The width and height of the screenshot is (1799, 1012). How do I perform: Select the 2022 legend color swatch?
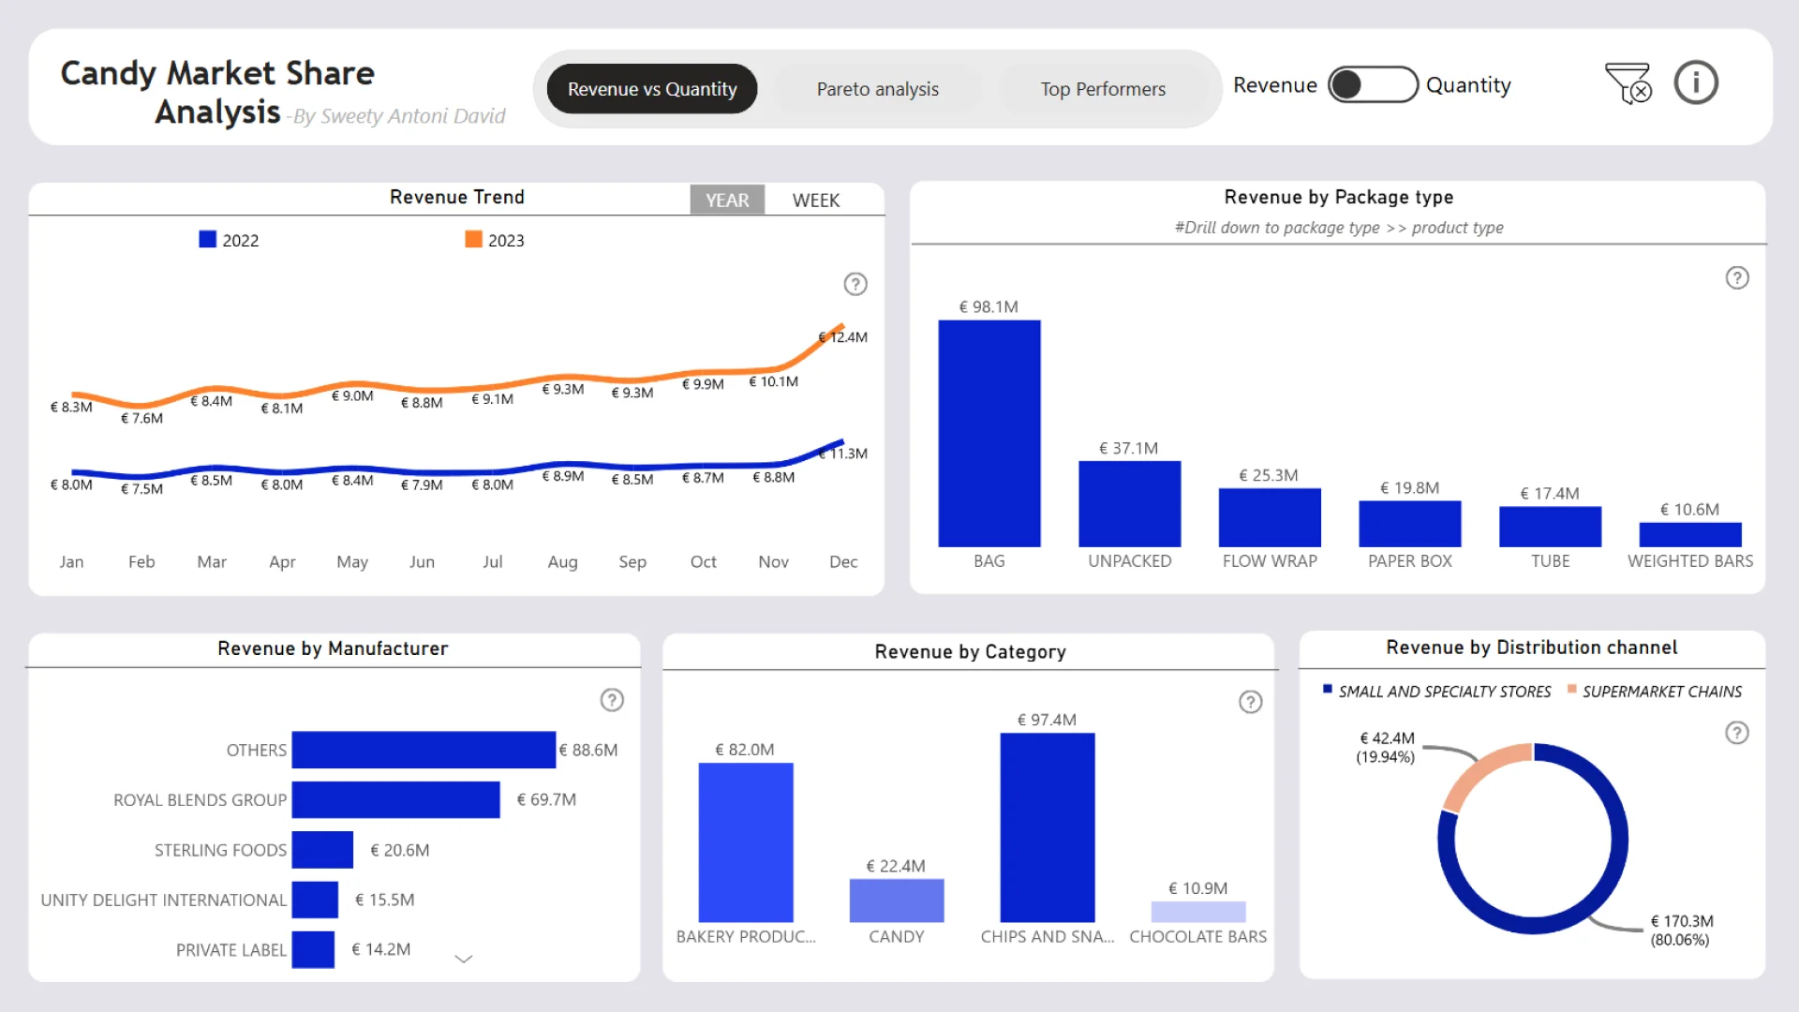pyautogui.click(x=208, y=240)
